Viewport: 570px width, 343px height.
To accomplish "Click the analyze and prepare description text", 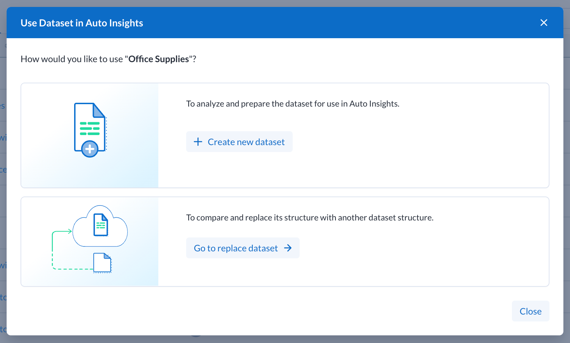I will pos(292,104).
